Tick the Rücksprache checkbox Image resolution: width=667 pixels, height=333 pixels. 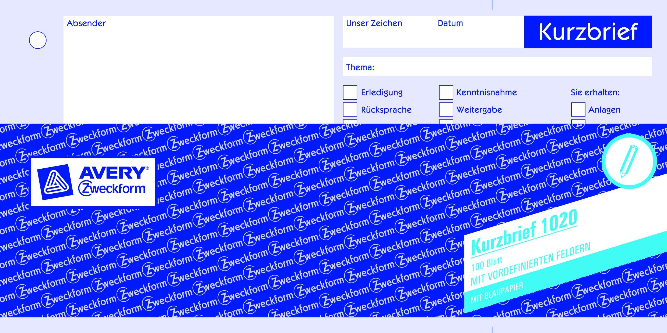pos(350,110)
